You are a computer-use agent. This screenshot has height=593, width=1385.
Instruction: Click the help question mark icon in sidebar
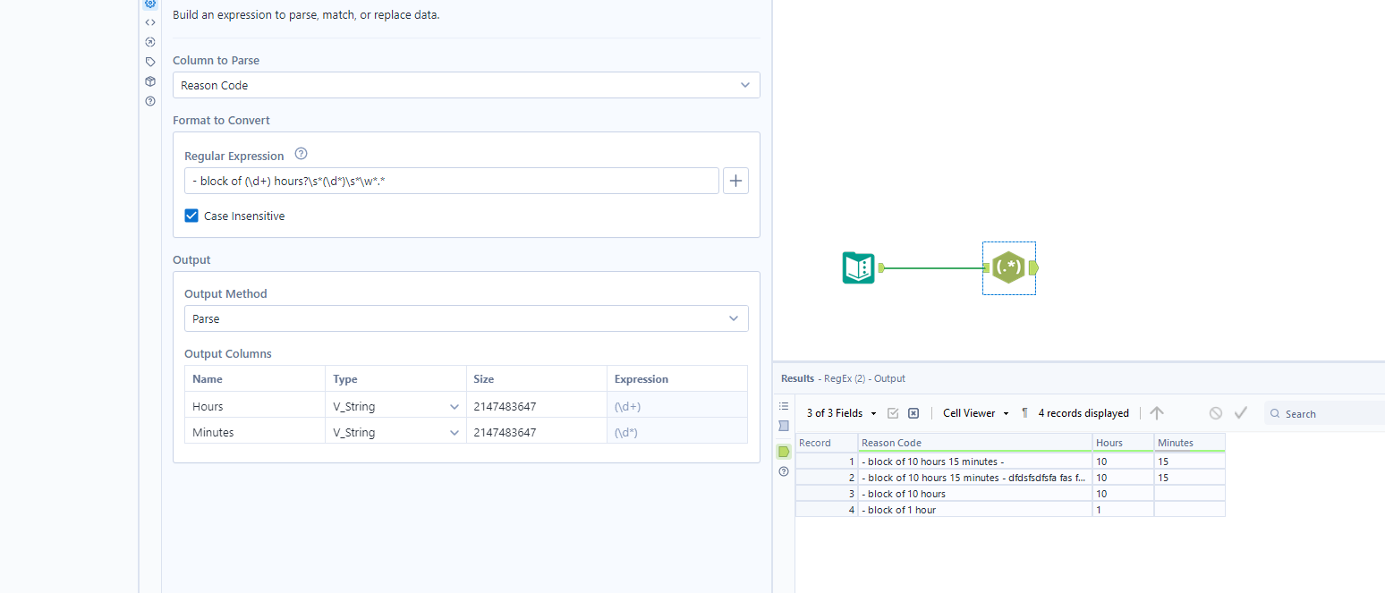click(x=150, y=101)
